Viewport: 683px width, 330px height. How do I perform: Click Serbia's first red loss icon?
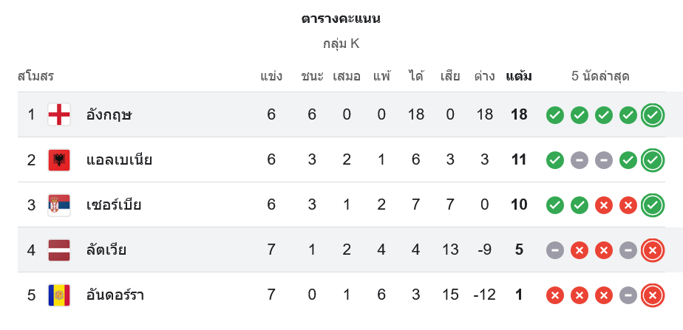pos(604,205)
